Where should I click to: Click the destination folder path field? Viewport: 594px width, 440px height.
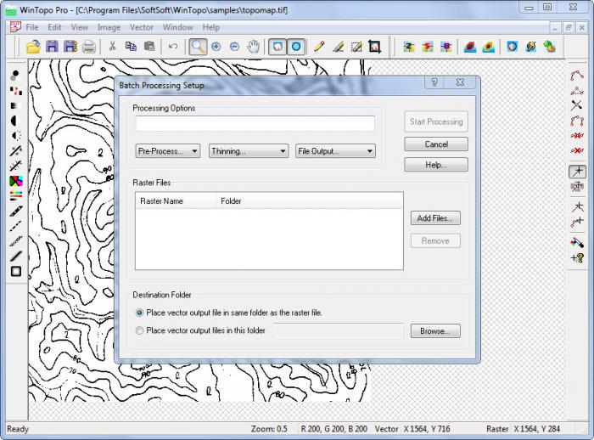(x=339, y=330)
